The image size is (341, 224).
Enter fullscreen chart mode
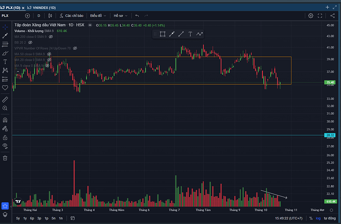click(x=320, y=16)
